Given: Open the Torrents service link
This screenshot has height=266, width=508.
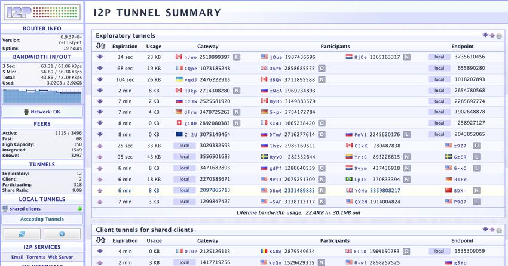Looking at the screenshot, I should (x=36, y=257).
